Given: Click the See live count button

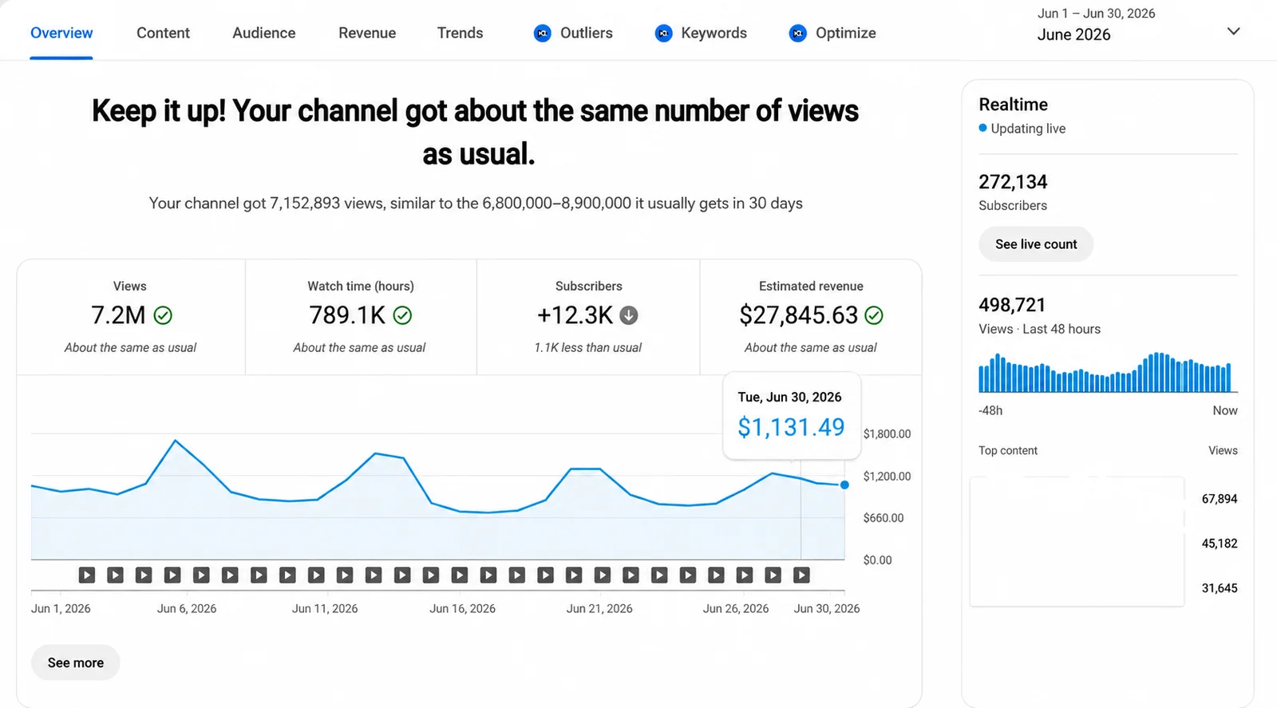Looking at the screenshot, I should pyautogui.click(x=1036, y=244).
